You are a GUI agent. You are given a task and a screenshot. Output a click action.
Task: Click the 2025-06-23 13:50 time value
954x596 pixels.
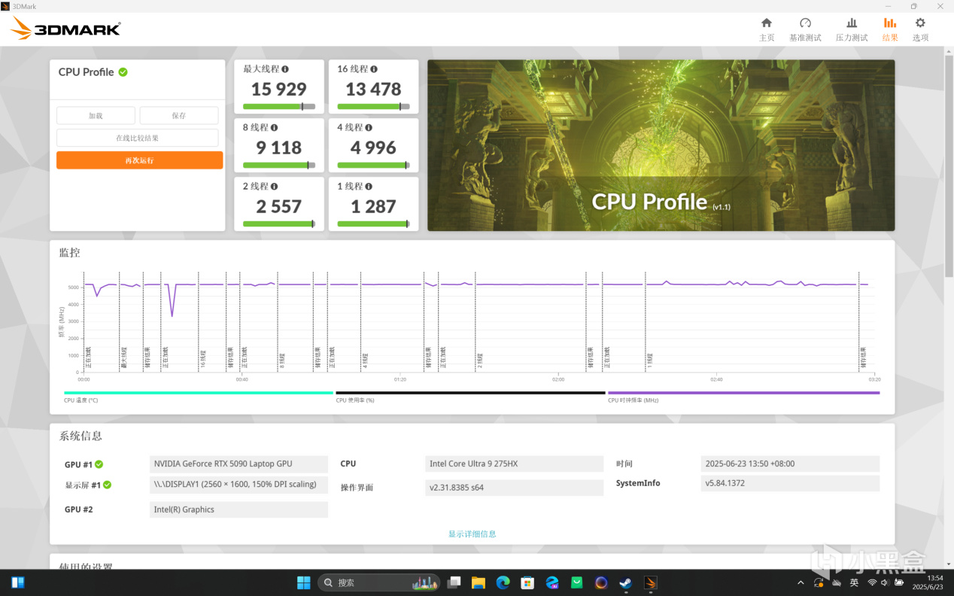790,464
